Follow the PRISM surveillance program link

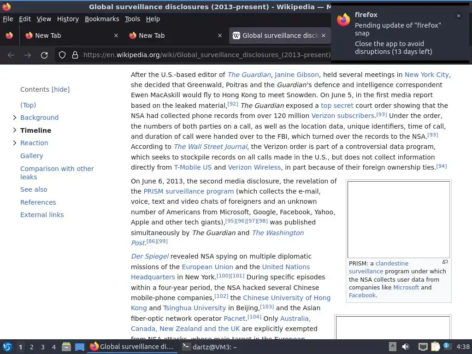pos(189,191)
